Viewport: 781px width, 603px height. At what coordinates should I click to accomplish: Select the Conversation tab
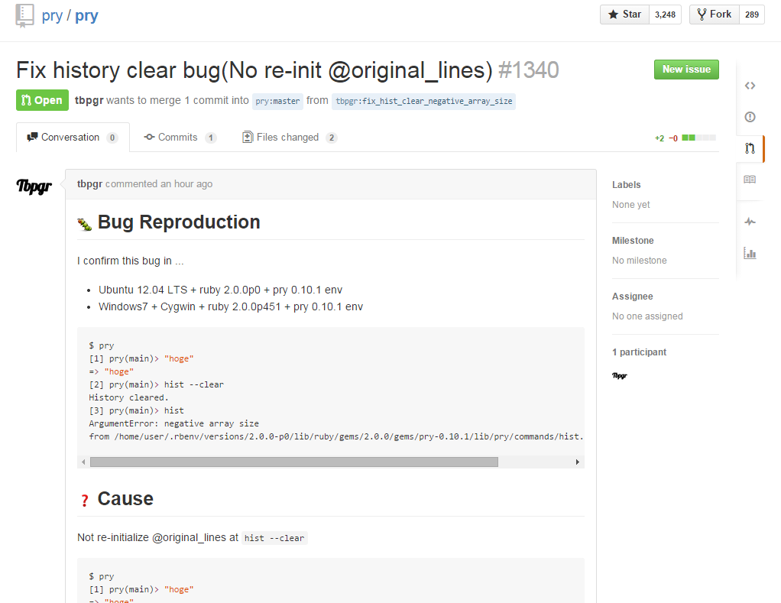pos(72,137)
